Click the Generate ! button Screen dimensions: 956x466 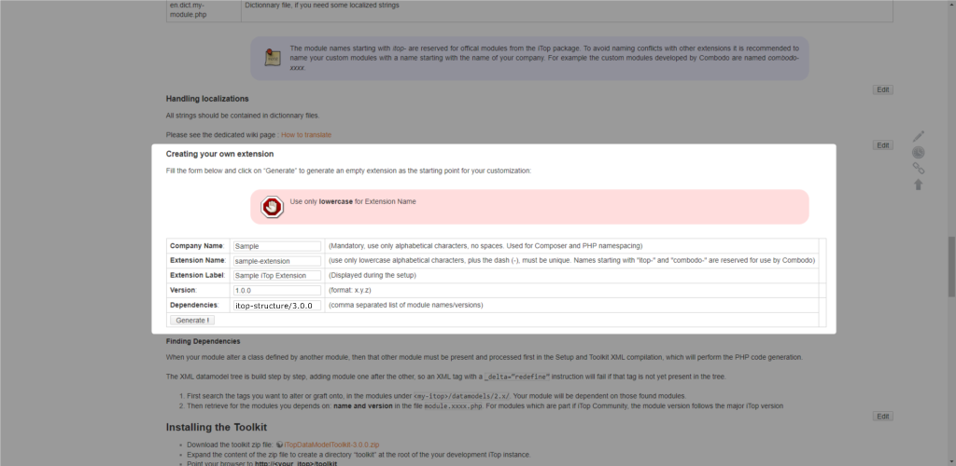point(192,320)
